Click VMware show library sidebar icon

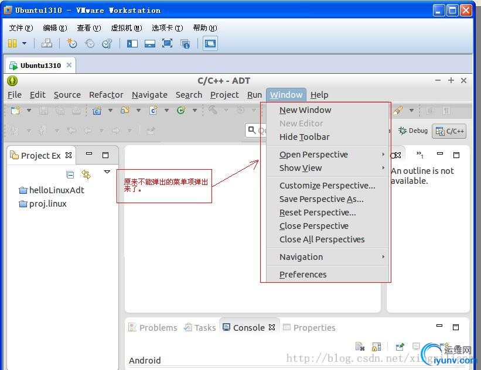[x=132, y=43]
